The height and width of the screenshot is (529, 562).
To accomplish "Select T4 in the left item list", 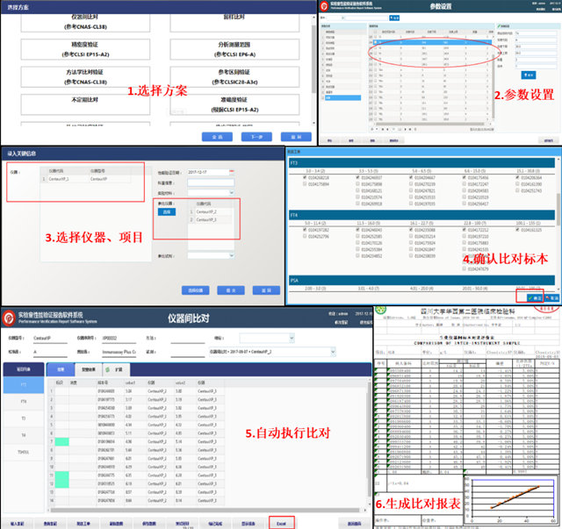I will click(x=24, y=435).
